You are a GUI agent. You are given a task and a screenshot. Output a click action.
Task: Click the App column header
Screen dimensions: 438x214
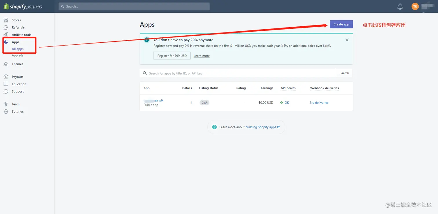[x=147, y=88]
